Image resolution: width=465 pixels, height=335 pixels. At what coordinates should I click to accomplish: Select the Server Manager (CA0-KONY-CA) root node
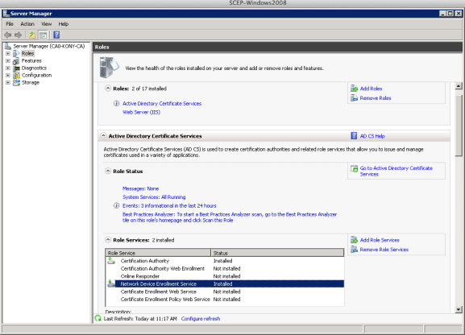click(x=49, y=46)
